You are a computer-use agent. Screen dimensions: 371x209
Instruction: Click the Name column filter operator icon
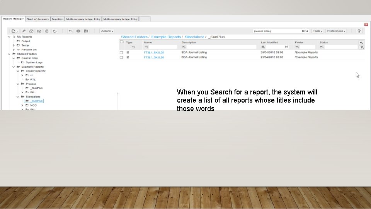tap(146, 47)
